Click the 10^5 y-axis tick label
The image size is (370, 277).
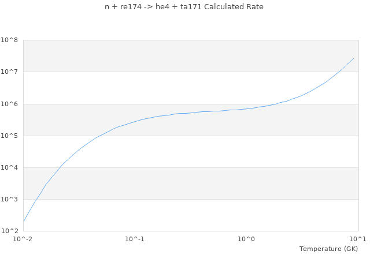point(10,136)
